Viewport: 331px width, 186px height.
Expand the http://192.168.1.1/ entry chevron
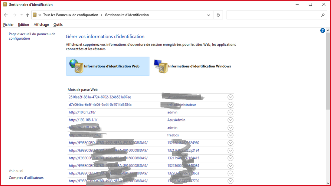pyautogui.click(x=230, y=120)
